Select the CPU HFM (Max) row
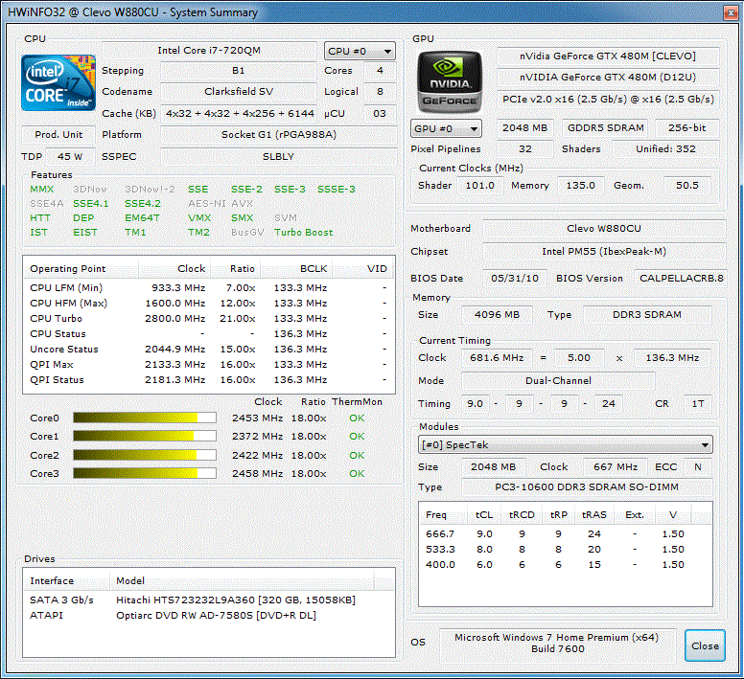This screenshot has height=679, width=744. pyautogui.click(x=209, y=304)
